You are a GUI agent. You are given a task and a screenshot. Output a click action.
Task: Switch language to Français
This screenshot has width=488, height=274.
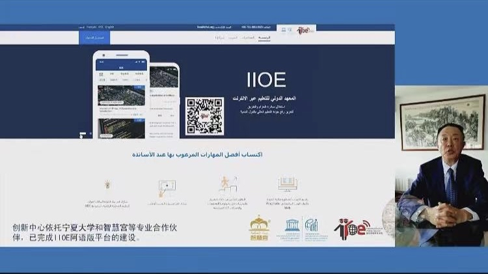(91, 27)
